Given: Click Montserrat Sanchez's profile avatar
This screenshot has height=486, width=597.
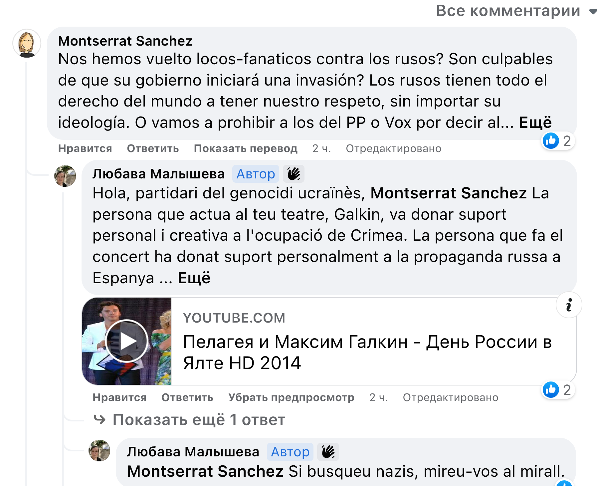Looking at the screenshot, I should coord(27,44).
